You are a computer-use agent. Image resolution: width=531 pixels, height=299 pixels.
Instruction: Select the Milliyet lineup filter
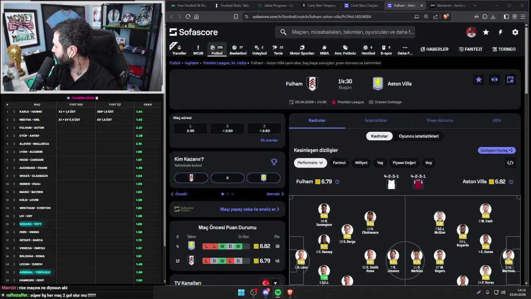pyautogui.click(x=361, y=163)
